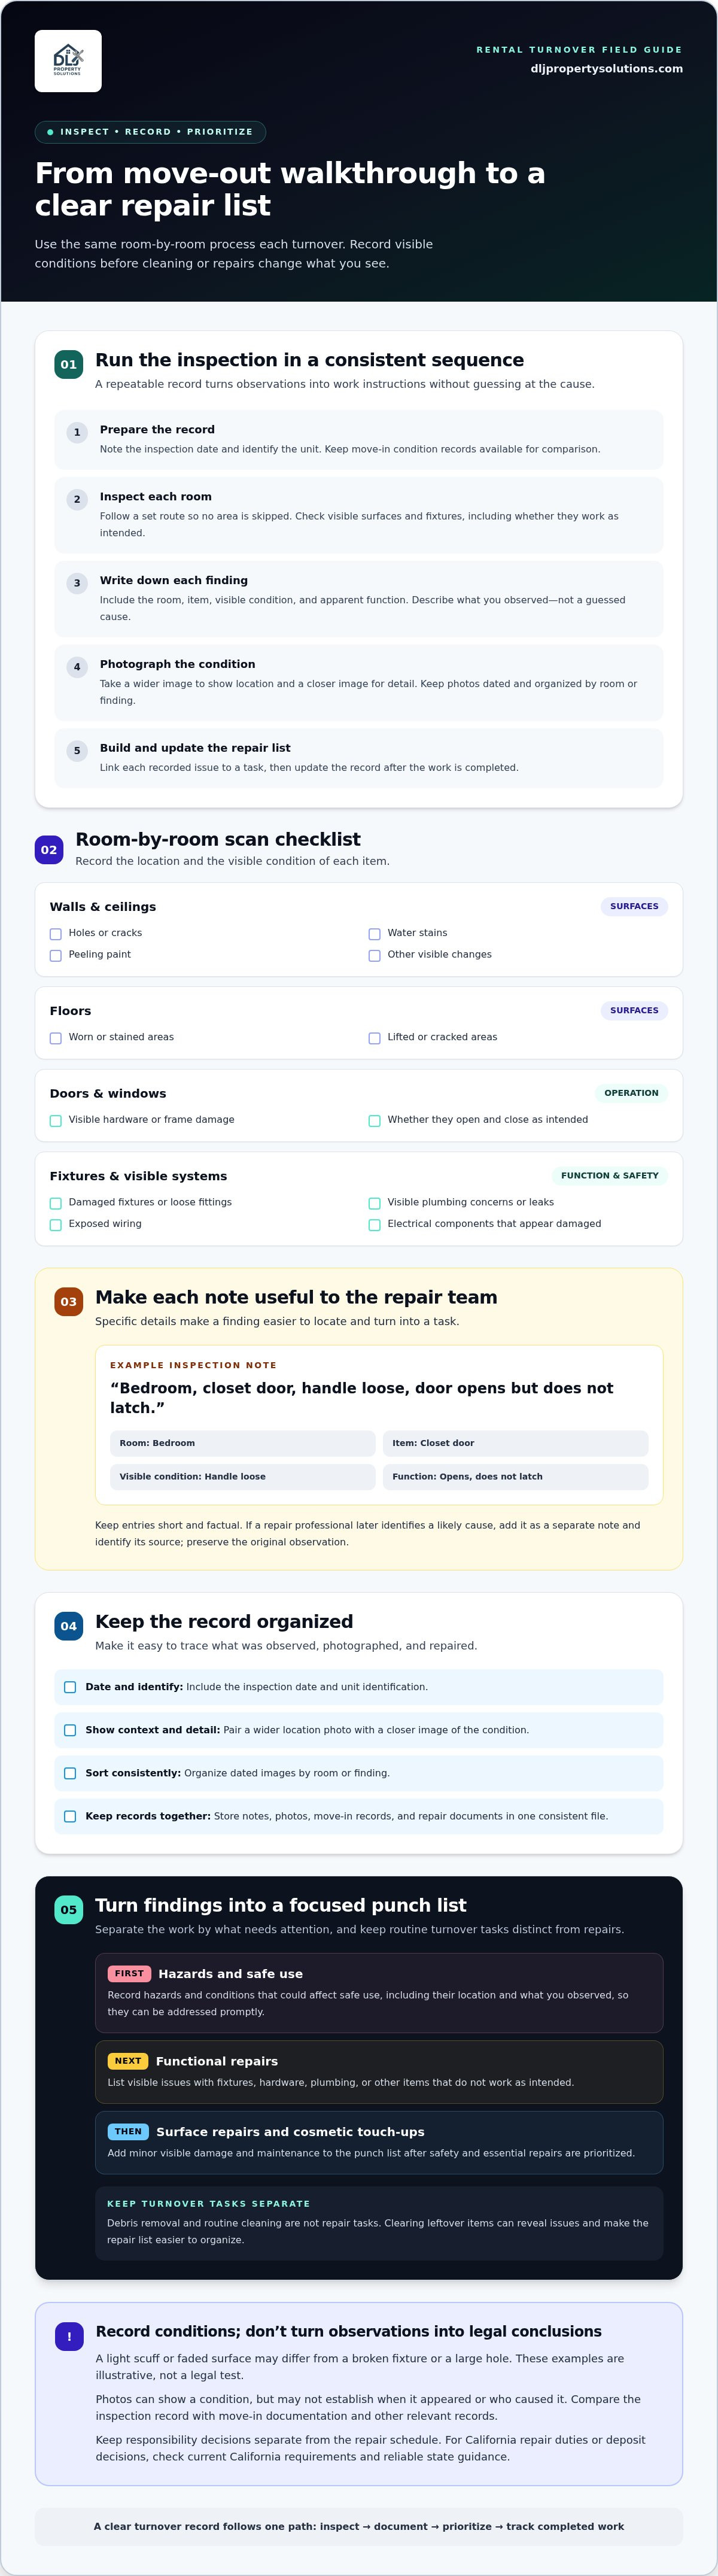Open the dljpropertysolutions.com link

[x=606, y=69]
